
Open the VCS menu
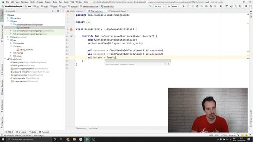click(72, 2)
